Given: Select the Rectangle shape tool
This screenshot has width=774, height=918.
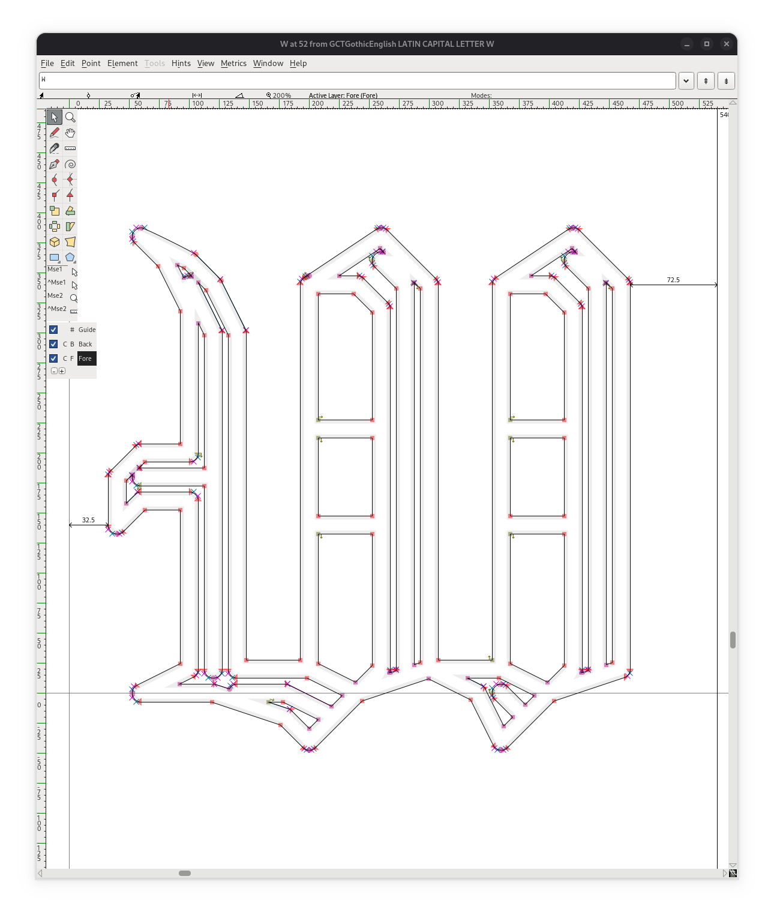Looking at the screenshot, I should tap(55, 258).
